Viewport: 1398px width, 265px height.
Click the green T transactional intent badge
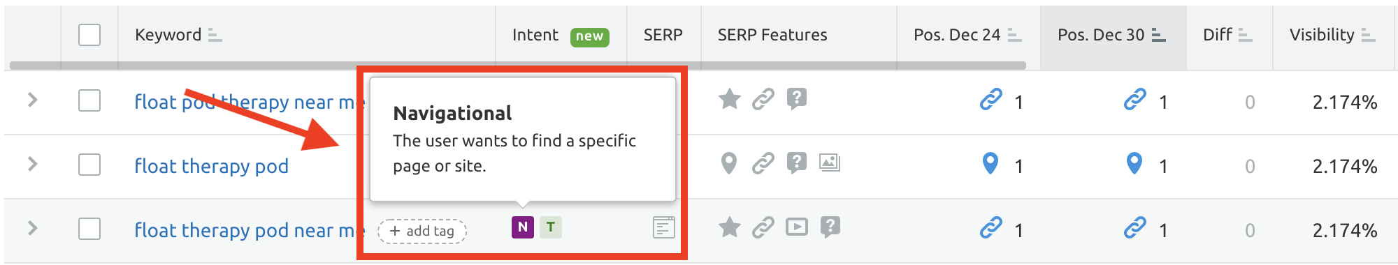click(x=551, y=227)
